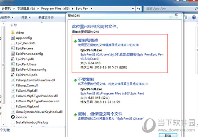This screenshot has height=137, width=198.
Task: Expand the Program Files (x86) breadcrumb arrow
Action: (x=73, y=9)
